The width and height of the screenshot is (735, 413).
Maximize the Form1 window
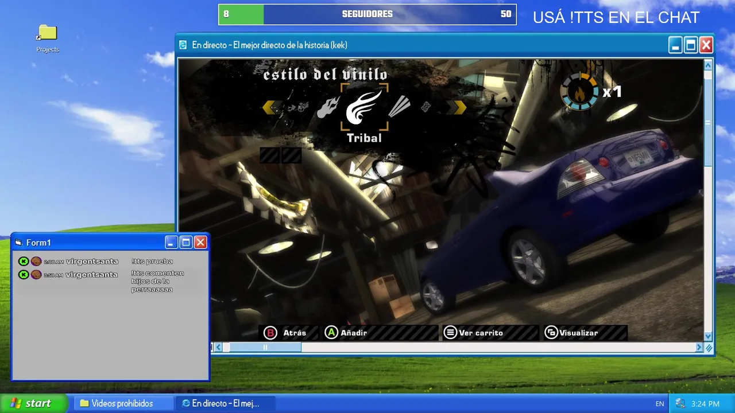point(185,242)
